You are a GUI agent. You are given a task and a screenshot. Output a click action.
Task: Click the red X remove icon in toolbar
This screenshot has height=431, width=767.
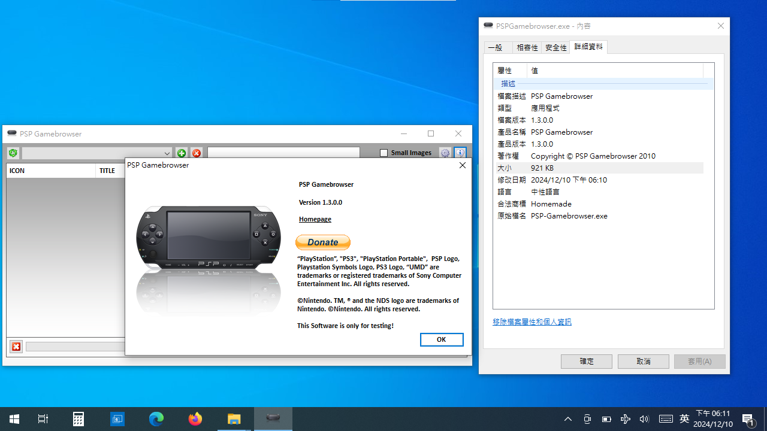(x=197, y=153)
